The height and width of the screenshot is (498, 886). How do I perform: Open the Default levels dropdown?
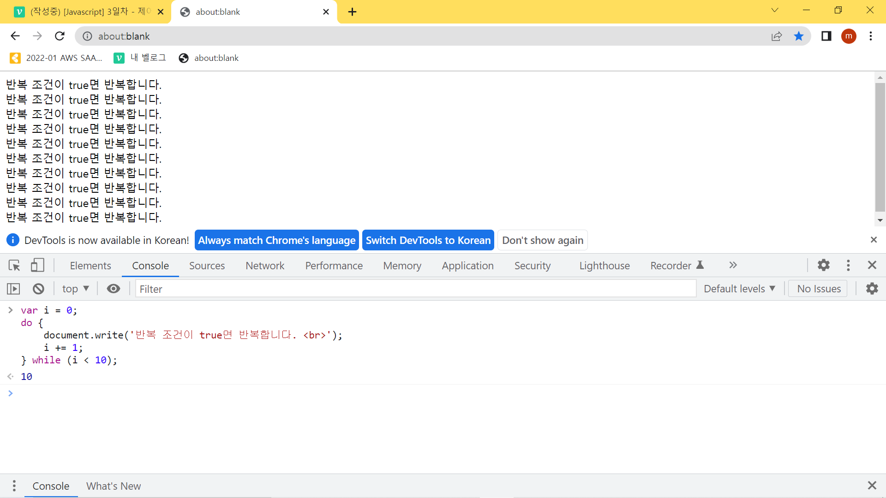coord(739,289)
